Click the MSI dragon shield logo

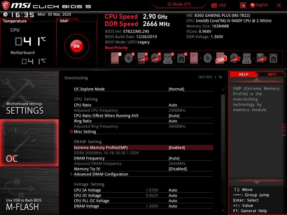[x=6, y=6]
